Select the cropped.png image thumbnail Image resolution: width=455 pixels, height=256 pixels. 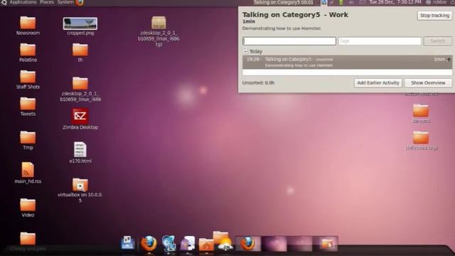[x=80, y=23]
